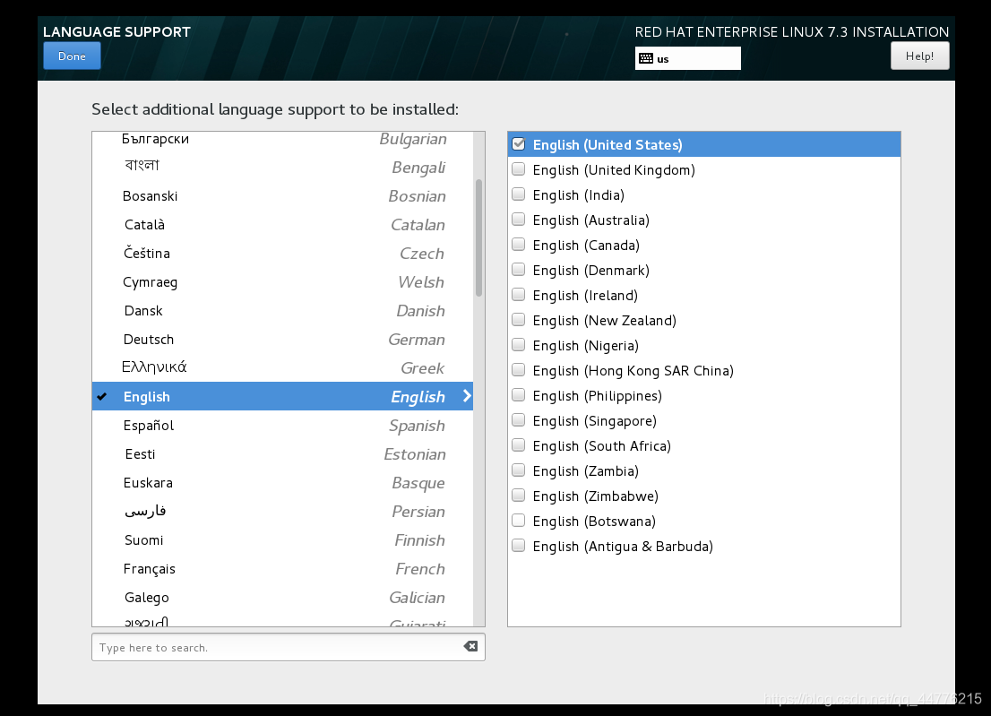991x716 pixels.
Task: Select the Bulgarian language row
Action: click(282, 140)
